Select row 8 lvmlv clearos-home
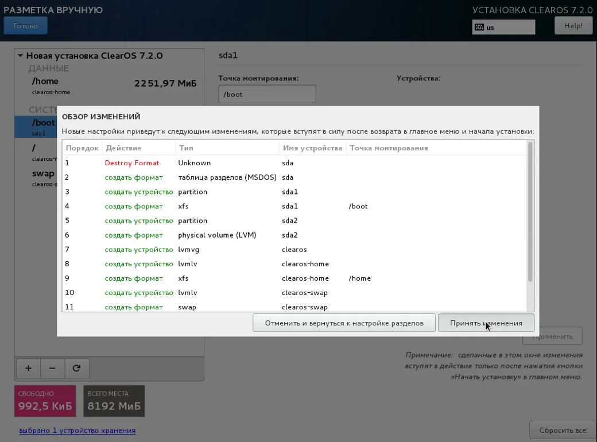The width and height of the screenshot is (597, 442). [294, 264]
